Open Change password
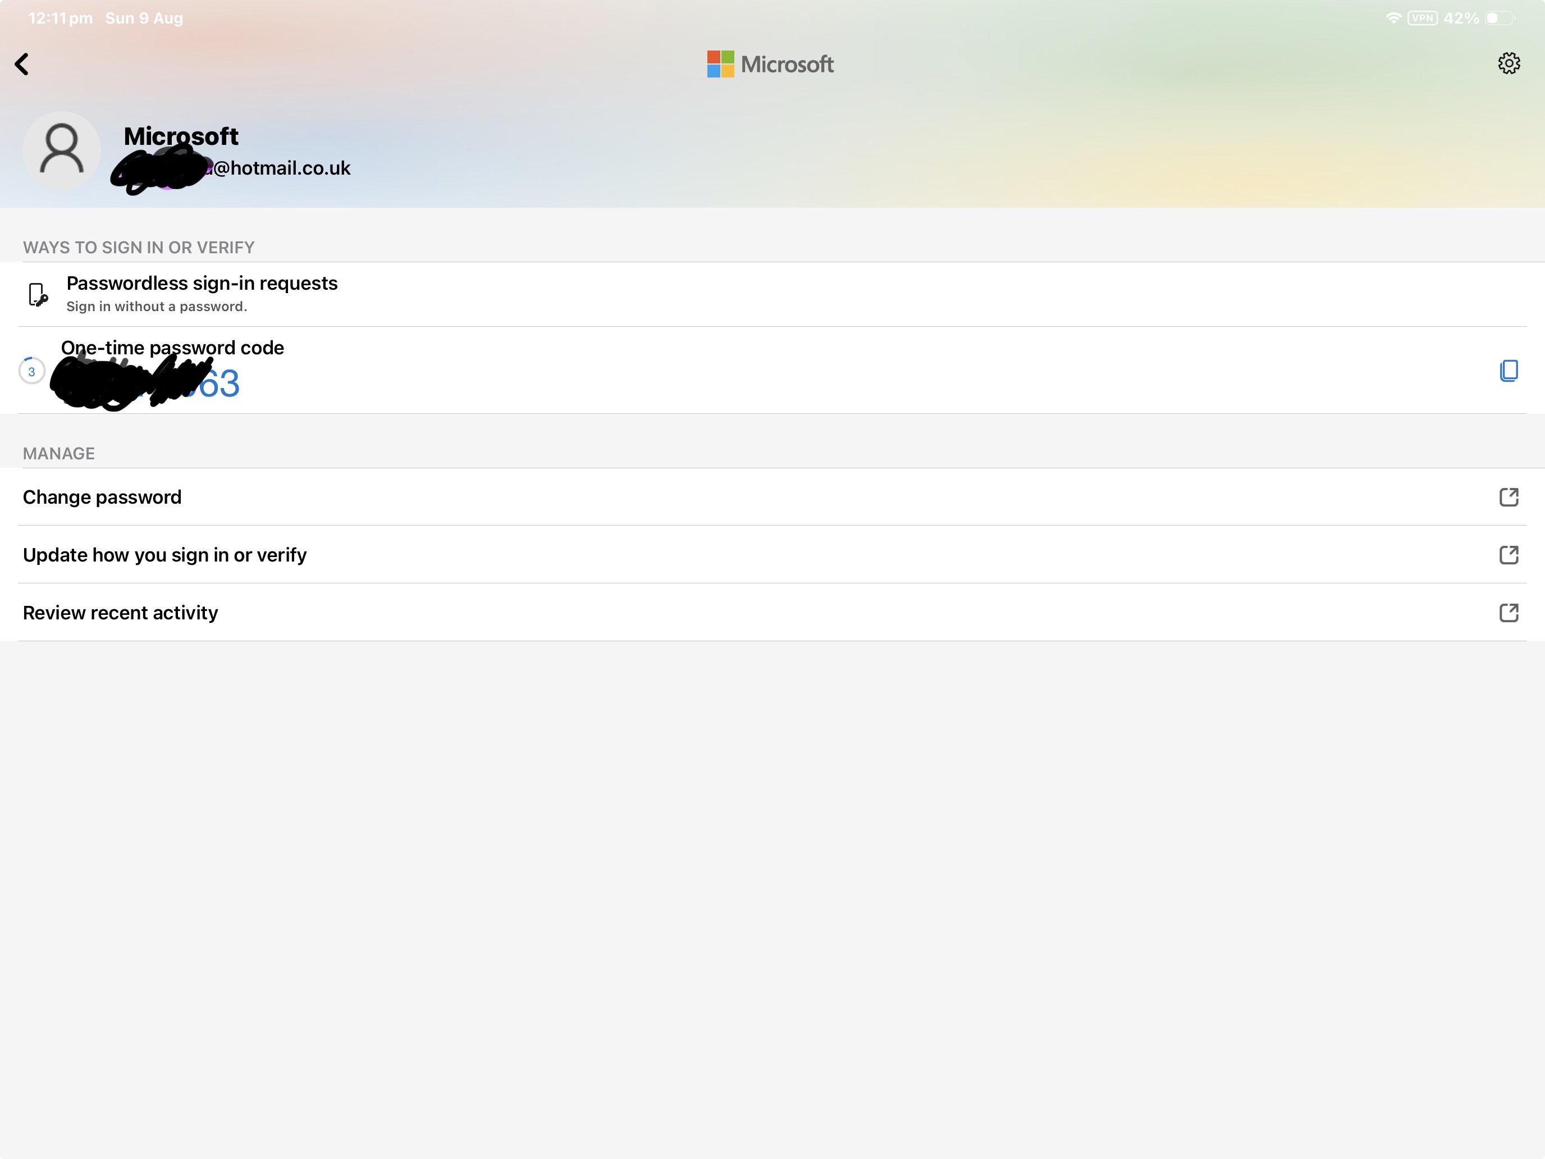This screenshot has height=1159, width=1545. pos(772,497)
